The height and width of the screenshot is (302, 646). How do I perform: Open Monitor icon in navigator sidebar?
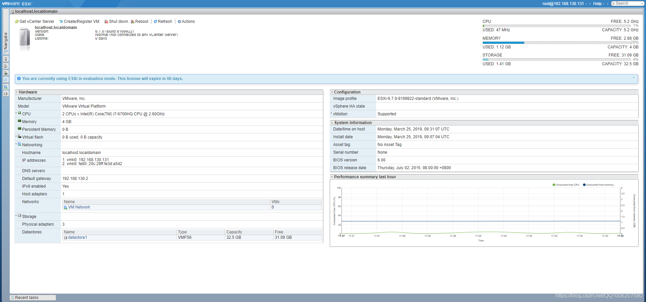(6, 73)
